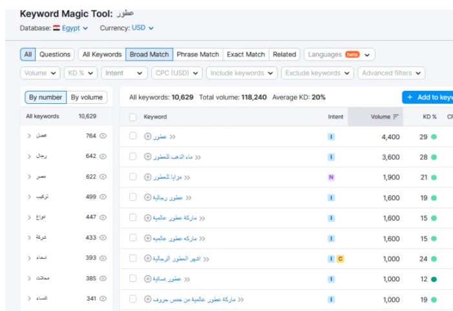
Task: Sort groups using the By volume button
Action: coord(87,97)
